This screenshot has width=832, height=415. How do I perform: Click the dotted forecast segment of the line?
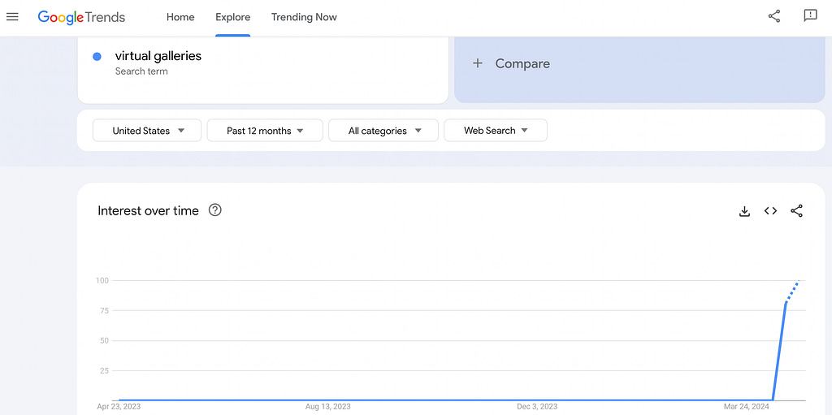(x=793, y=292)
